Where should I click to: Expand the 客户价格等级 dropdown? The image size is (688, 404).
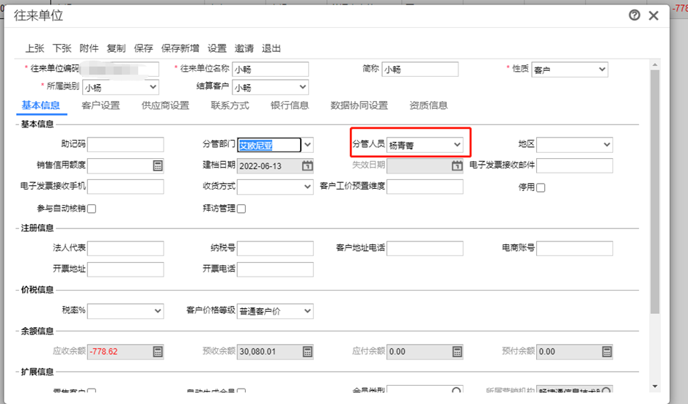tap(307, 311)
